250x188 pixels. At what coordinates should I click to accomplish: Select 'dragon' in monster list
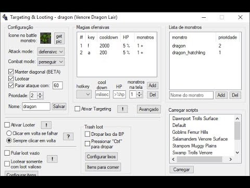[205, 46]
